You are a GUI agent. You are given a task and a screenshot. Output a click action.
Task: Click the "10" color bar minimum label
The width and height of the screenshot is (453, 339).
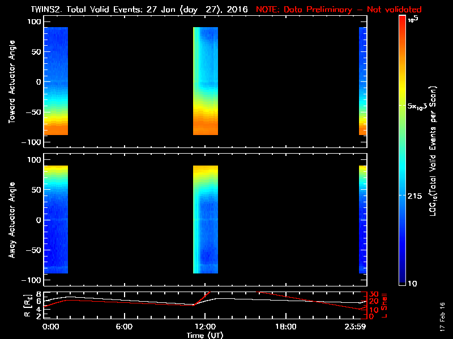coord(412,284)
